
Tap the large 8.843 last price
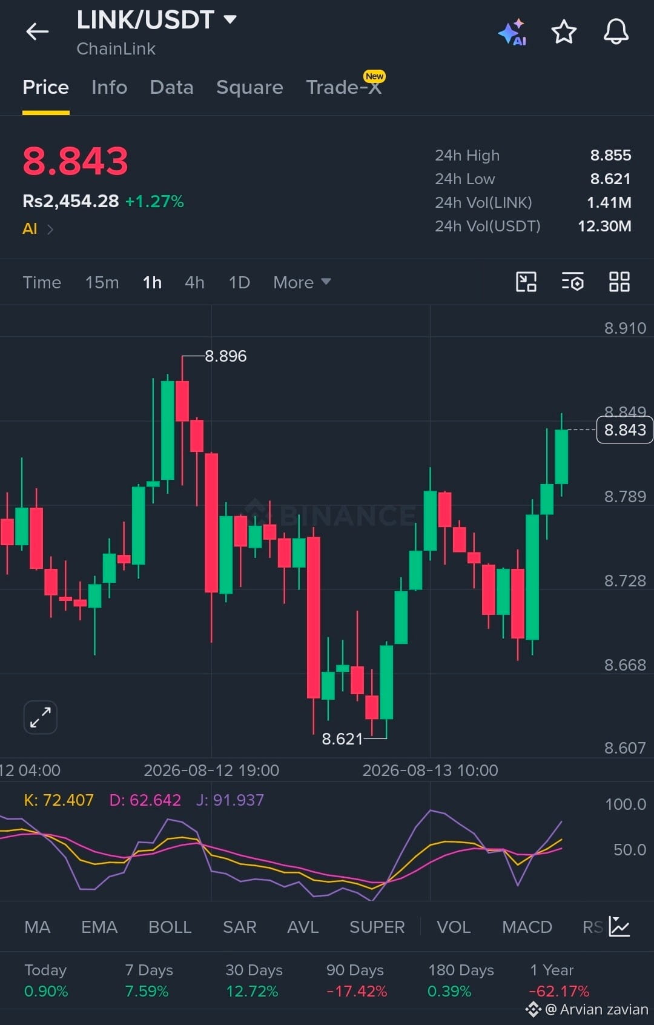(75, 161)
